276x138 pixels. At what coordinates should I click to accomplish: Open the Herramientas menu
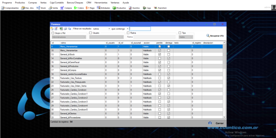click(x=101, y=3)
